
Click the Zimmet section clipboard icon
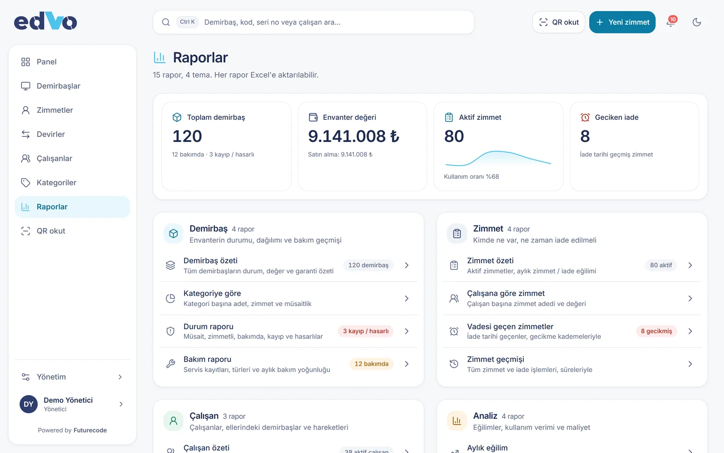(x=457, y=234)
